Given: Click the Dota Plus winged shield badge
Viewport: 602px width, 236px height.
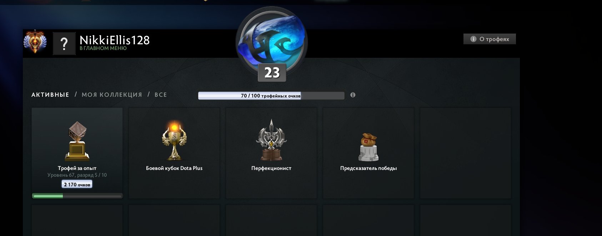Looking at the screenshot, I should click(35, 42).
